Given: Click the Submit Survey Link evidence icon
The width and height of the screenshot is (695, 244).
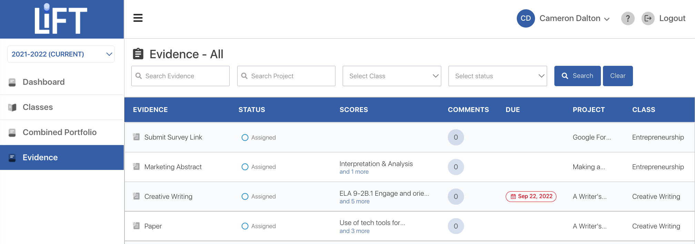Looking at the screenshot, I should tap(137, 137).
